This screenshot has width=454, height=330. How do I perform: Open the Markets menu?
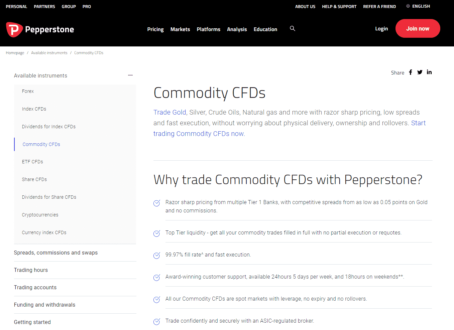(x=180, y=29)
